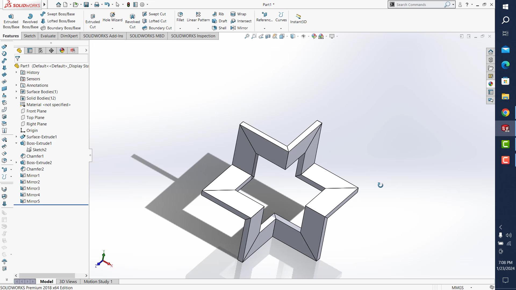Open the Linear Pattern dropdown arrow
Image resolution: width=516 pixels, height=290 pixels.
(x=198, y=28)
